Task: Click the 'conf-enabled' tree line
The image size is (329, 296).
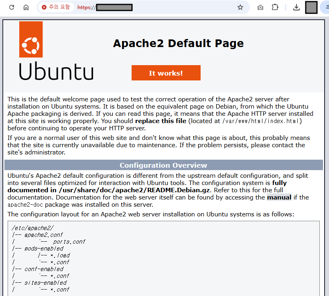Action: (44, 269)
